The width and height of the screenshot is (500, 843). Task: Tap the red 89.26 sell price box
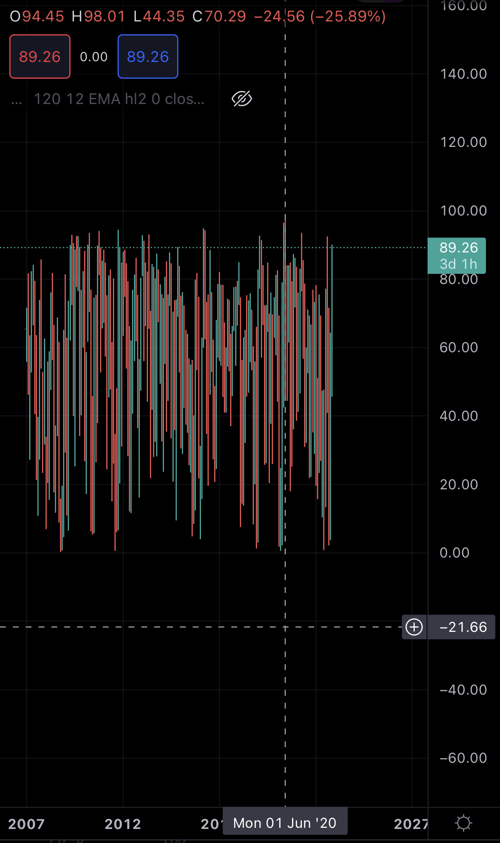click(x=40, y=56)
